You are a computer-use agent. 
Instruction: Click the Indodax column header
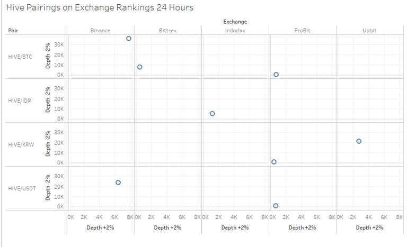235,30
